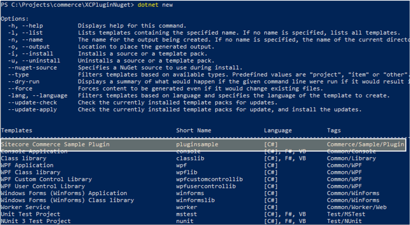Click the 'Short Name' column header
Image resolution: width=410 pixels, height=225 pixels.
point(193,130)
